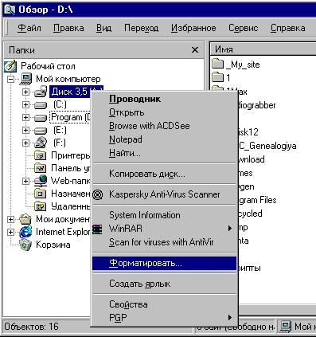Click the Мой компьютер computer icon
Screen dimensions: 316x337
[26, 79]
